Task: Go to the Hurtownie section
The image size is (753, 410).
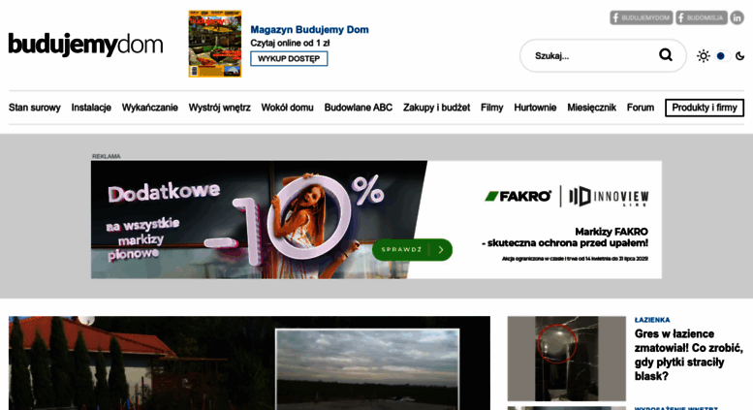Action: pyautogui.click(x=535, y=108)
